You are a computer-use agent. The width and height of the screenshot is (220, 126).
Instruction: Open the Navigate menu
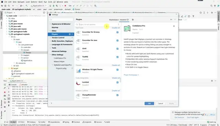(x=21, y=2)
